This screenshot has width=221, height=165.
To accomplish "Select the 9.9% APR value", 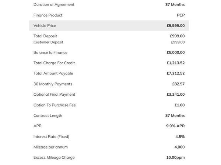I will [x=175, y=126].
